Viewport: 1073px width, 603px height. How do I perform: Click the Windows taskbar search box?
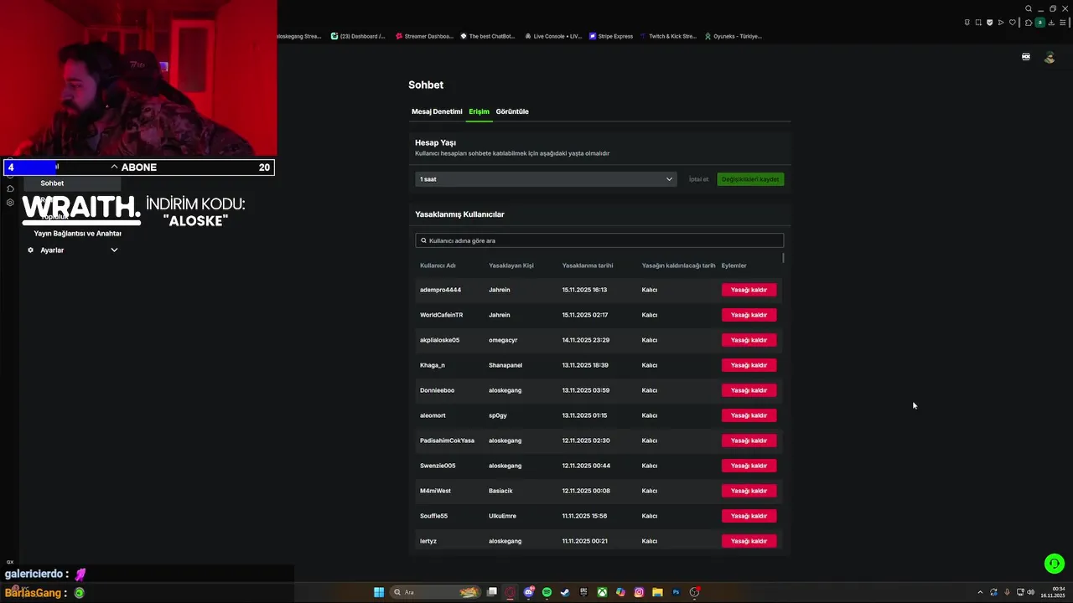click(x=437, y=592)
